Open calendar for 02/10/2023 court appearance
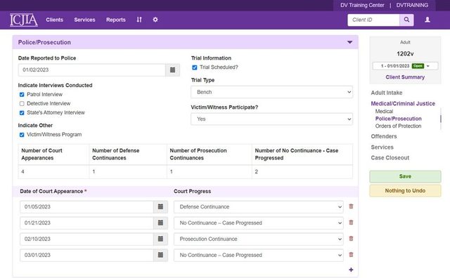 (160, 239)
